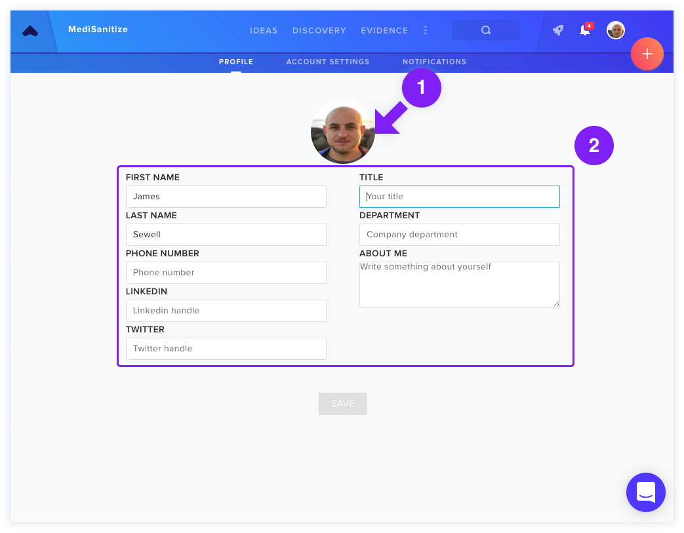The image size is (684, 533).
Task: Click the Save button
Action: click(x=343, y=403)
